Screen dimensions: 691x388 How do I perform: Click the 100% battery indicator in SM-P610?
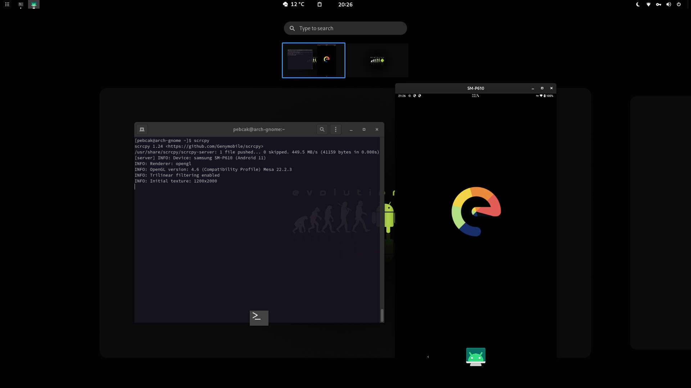point(548,96)
